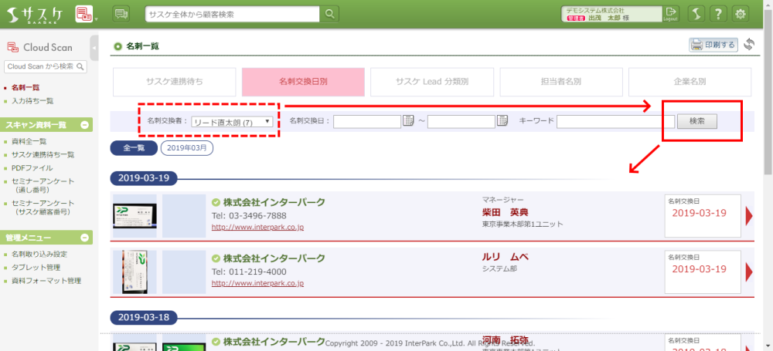
Task: Open the help question mark icon
Action: tap(718, 14)
